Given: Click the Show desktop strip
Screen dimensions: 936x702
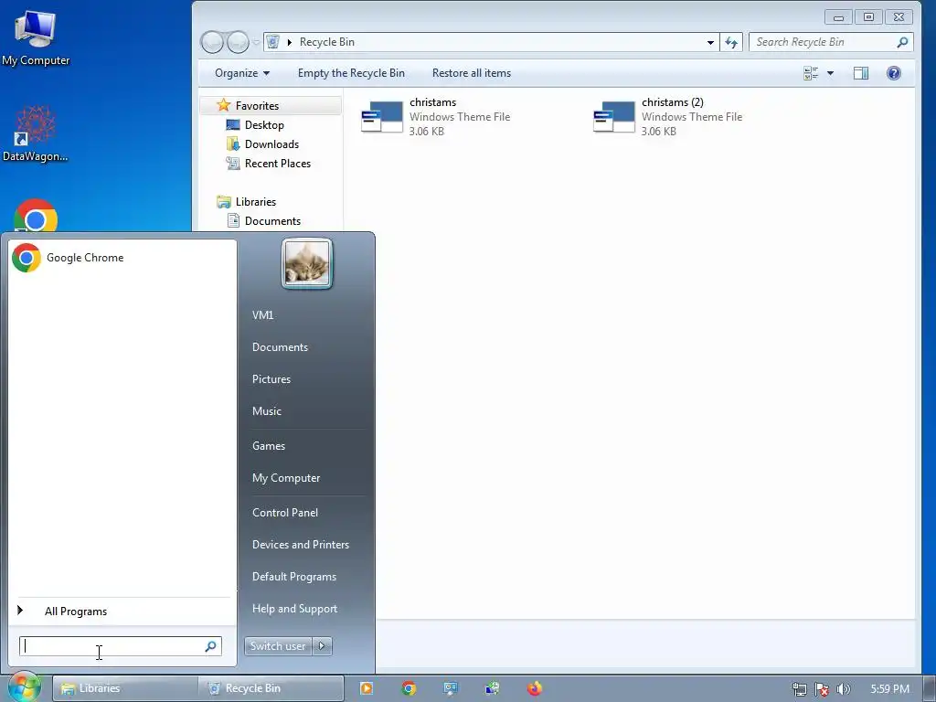Looking at the screenshot, I should pyautogui.click(x=930, y=689).
